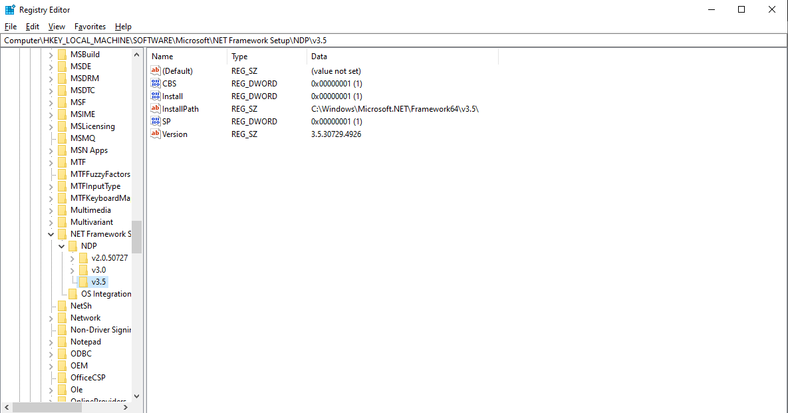Select the MTFKeyboardMa key in tree
This screenshot has width=788, height=413.
[100, 198]
